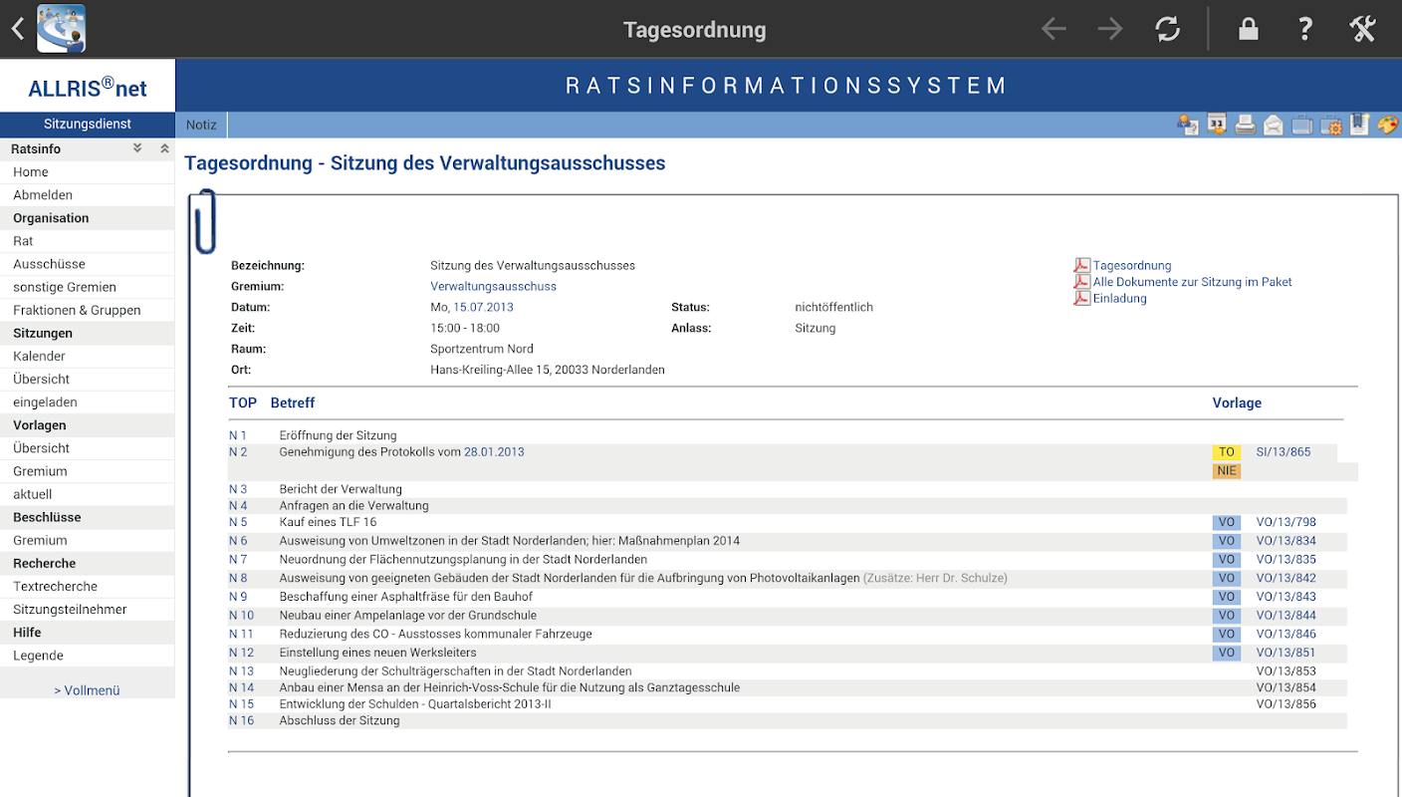
Task: Click the person with question document icon
Action: [1187, 125]
